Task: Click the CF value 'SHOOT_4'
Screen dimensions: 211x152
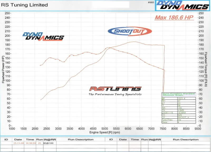Action: coord(183,117)
